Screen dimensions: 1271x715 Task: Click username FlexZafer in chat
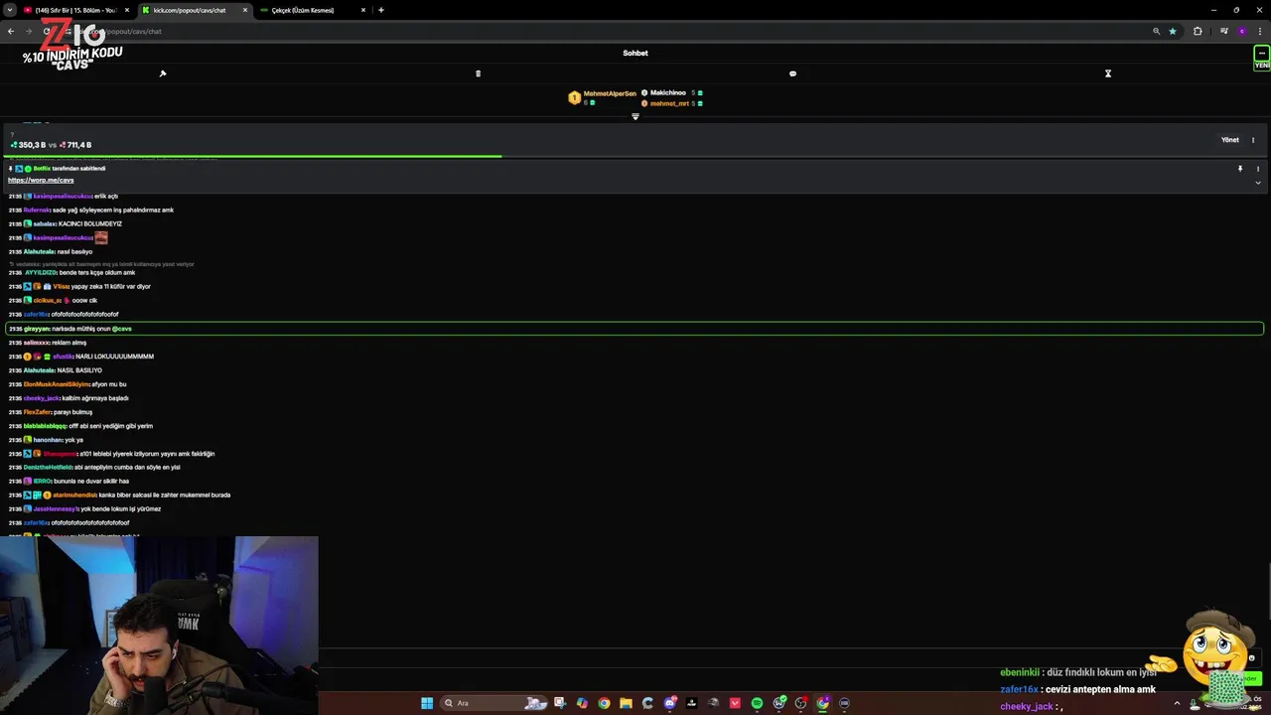(x=38, y=412)
